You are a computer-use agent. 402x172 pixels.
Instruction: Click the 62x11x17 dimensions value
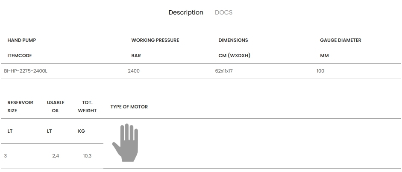pos(224,71)
